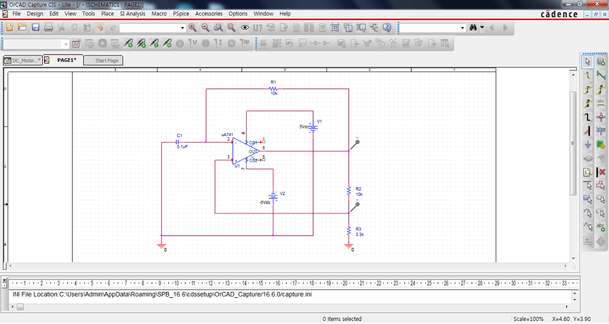Toggle drag connected object mode

pos(360,27)
